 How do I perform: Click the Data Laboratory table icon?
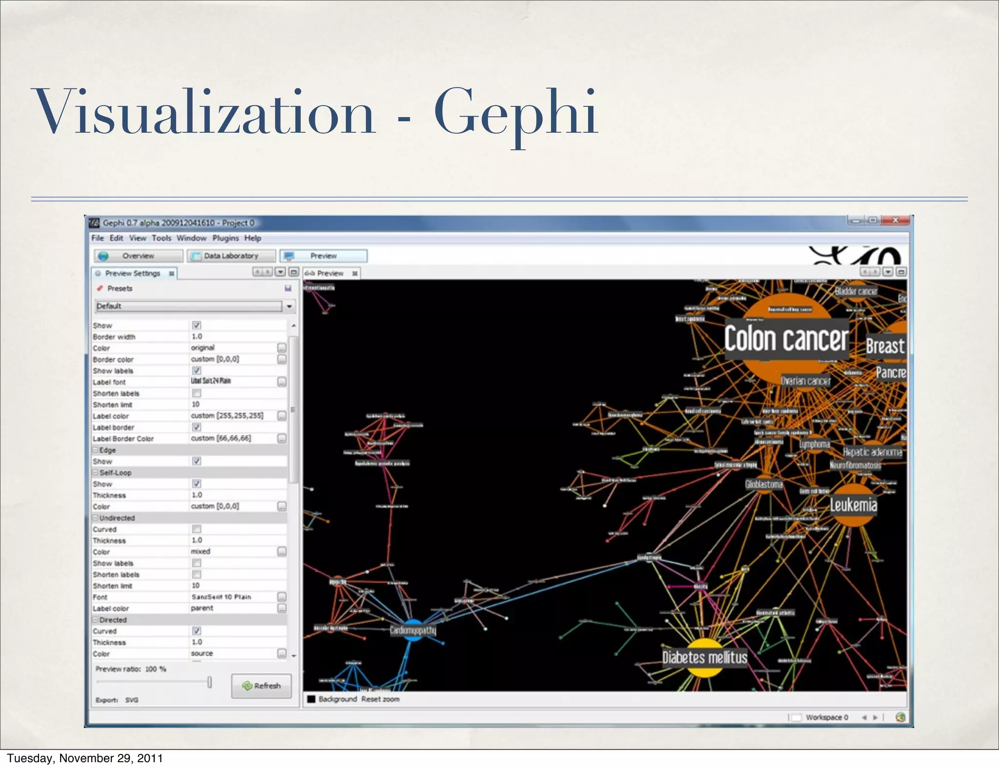(x=196, y=256)
